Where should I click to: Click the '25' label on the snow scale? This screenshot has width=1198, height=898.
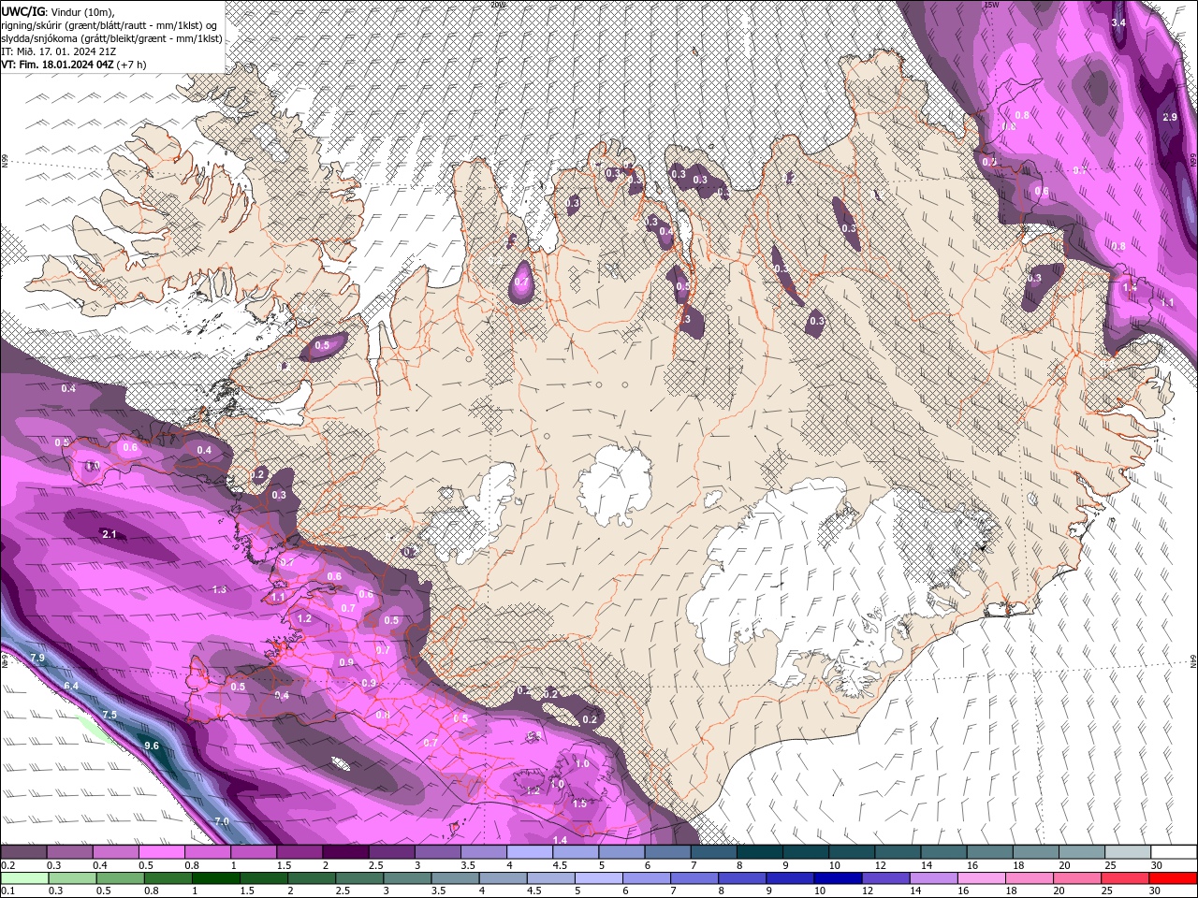click(x=1111, y=865)
